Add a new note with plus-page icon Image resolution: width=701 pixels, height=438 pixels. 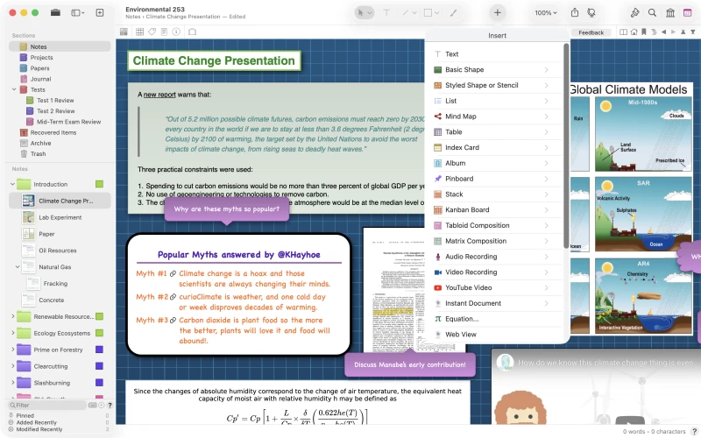(x=100, y=12)
